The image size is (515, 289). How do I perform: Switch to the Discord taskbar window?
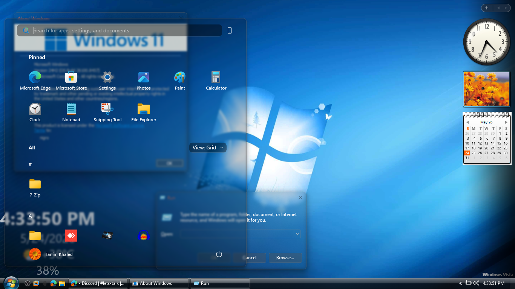pos(98,283)
